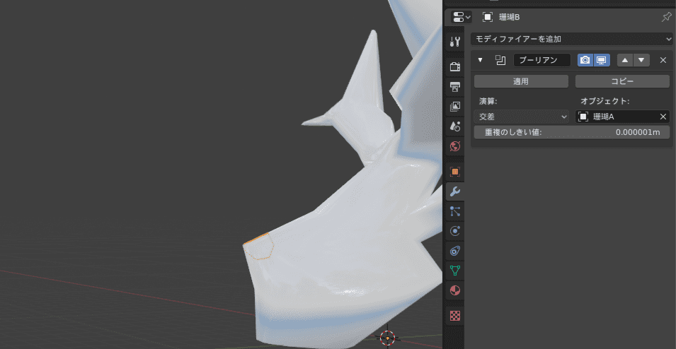
Task: Adjust the 重複のしきい値 value slider
Action: [572, 132]
